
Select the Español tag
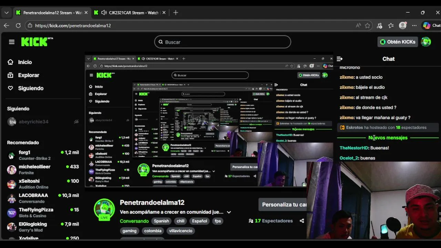199,221
